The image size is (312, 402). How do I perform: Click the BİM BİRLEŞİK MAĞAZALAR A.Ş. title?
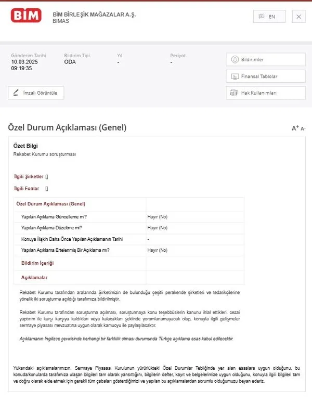94,15
